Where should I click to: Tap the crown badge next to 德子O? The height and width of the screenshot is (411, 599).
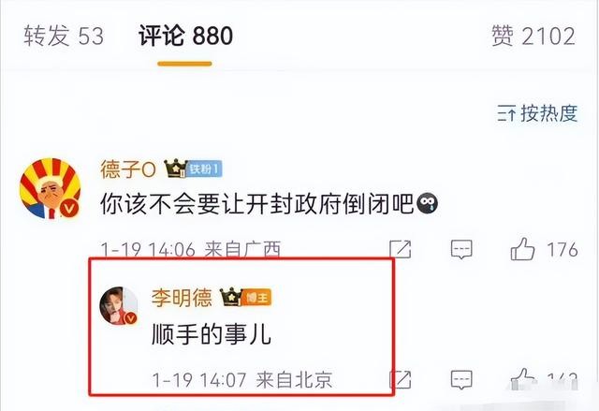pyautogui.click(x=175, y=169)
